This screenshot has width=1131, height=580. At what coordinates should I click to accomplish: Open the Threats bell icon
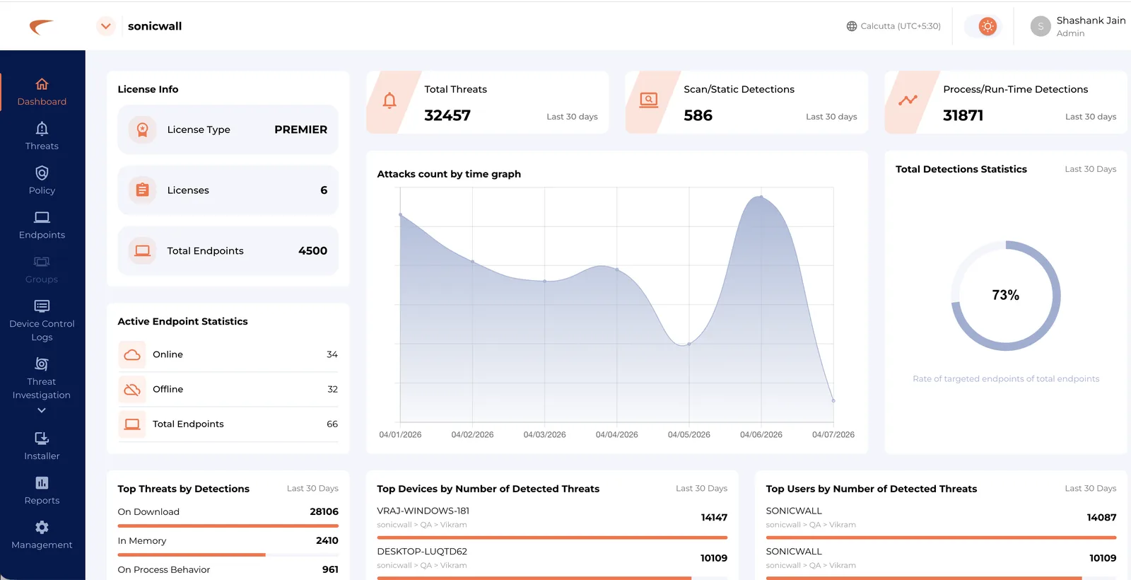(42, 129)
